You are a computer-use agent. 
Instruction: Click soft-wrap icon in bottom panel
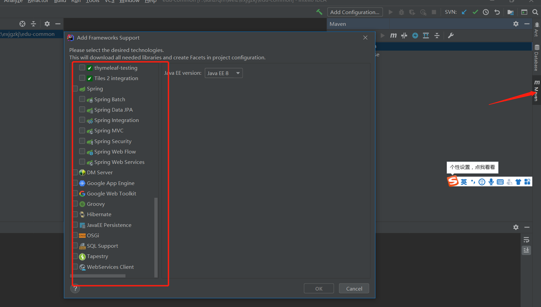[526, 240]
